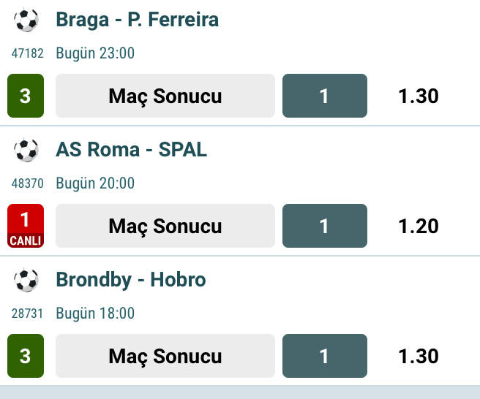The image size is (480, 399).
Task: Click the 1.20 odds for AS Roma
Action: [419, 227]
